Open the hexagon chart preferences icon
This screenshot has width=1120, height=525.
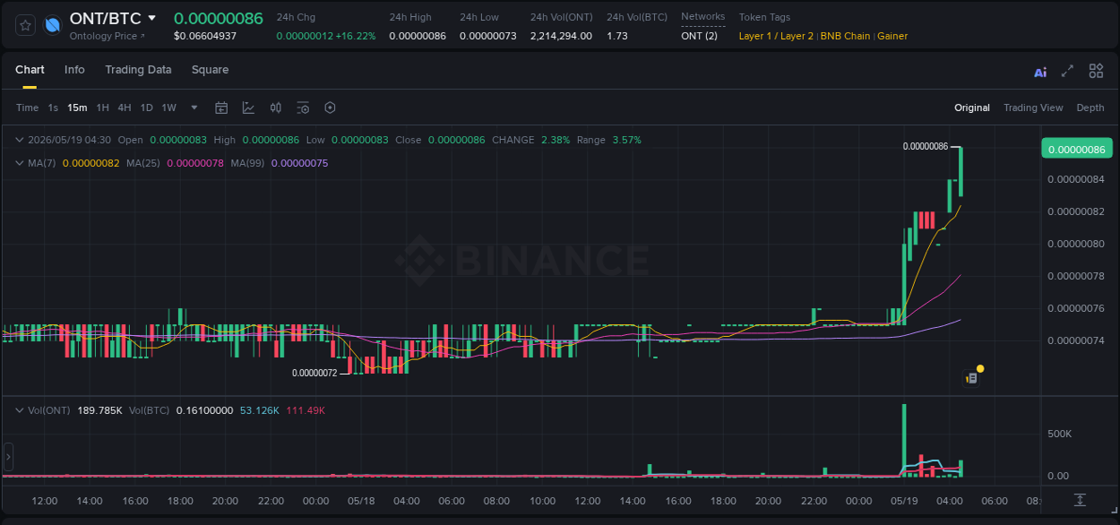coord(330,108)
